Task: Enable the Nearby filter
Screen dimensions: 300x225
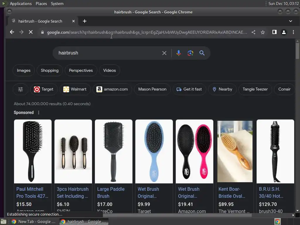Action: click(222, 89)
